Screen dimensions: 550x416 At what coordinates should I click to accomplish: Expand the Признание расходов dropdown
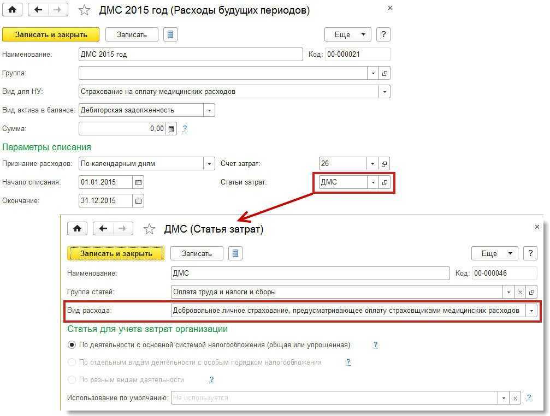click(209, 163)
